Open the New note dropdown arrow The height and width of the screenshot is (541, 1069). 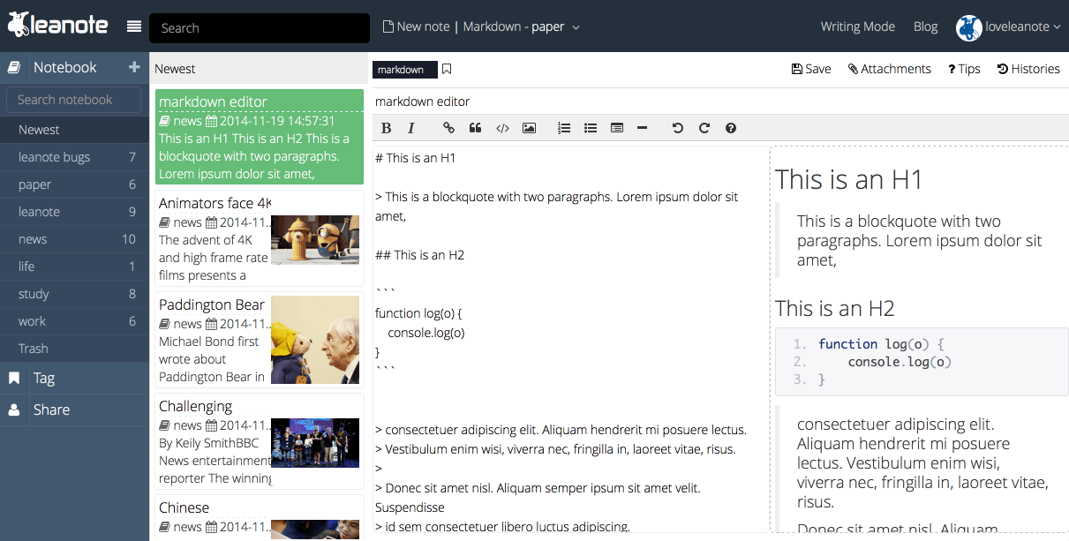pyautogui.click(x=576, y=27)
